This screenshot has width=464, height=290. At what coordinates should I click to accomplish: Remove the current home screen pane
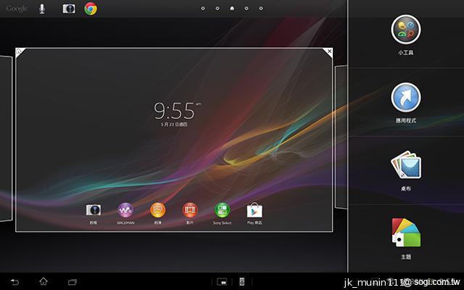(328, 51)
